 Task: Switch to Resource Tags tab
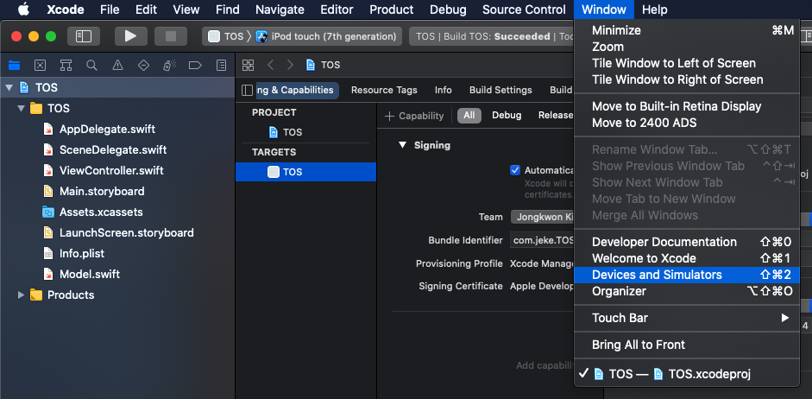(x=384, y=90)
